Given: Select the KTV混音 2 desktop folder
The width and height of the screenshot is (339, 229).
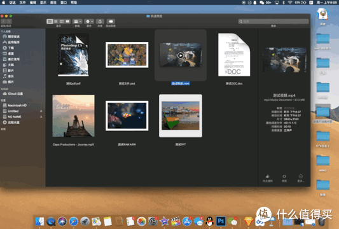Looking at the screenshot, I should 323,139.
